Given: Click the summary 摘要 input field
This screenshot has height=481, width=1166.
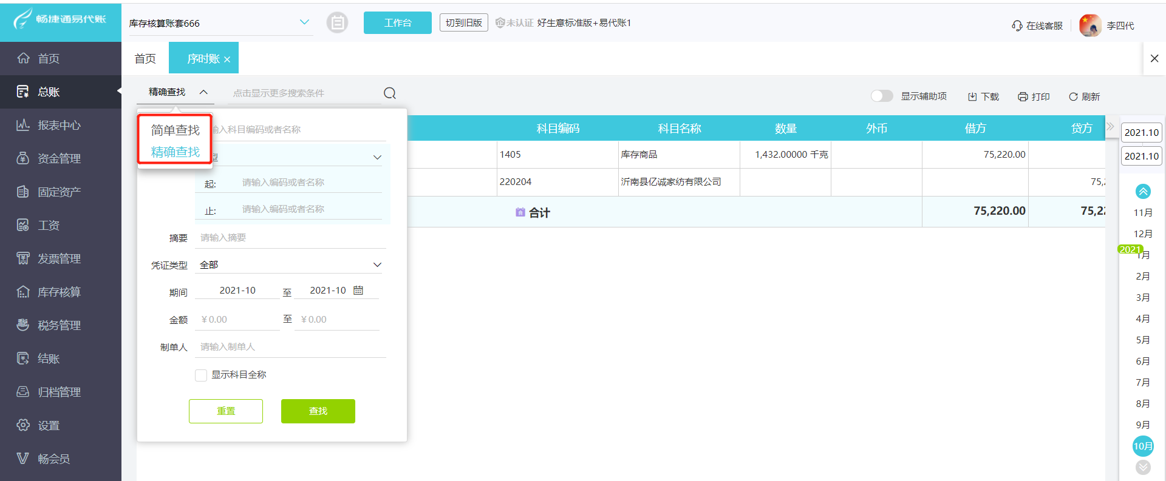Looking at the screenshot, I should [290, 238].
